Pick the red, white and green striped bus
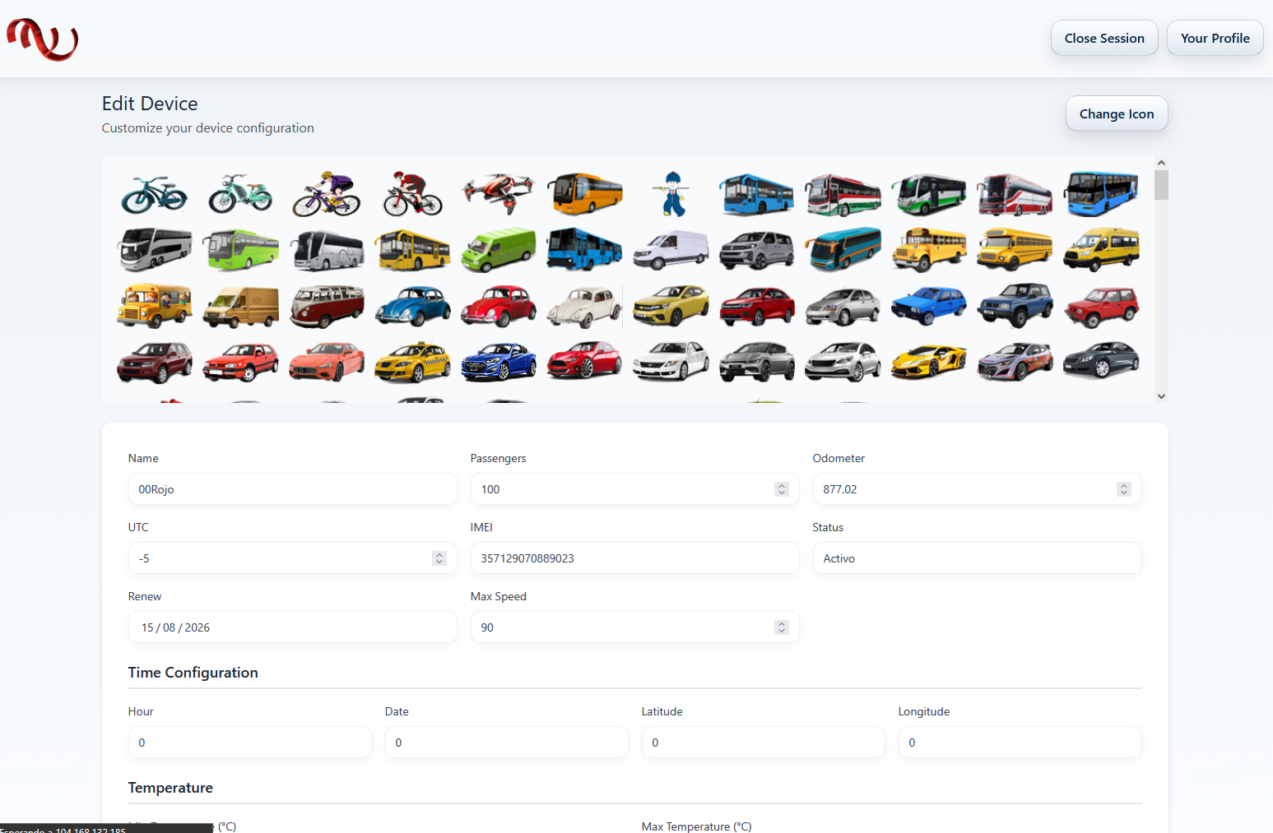 tap(843, 195)
